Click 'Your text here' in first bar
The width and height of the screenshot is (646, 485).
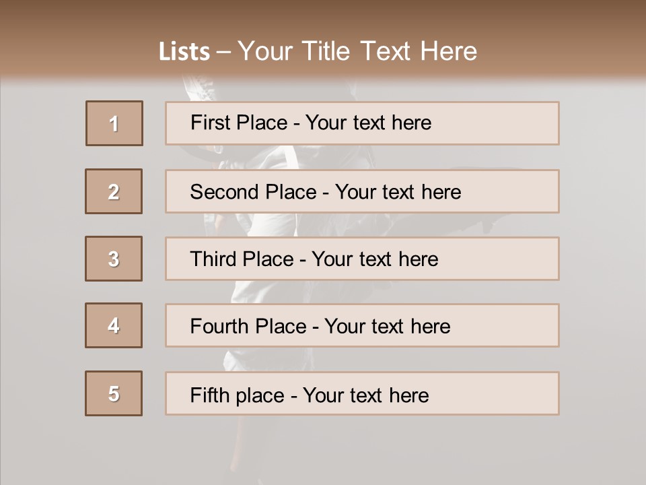pos(368,123)
